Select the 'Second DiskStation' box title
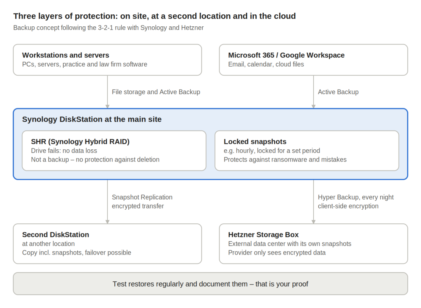The image size is (421, 308). point(56,235)
